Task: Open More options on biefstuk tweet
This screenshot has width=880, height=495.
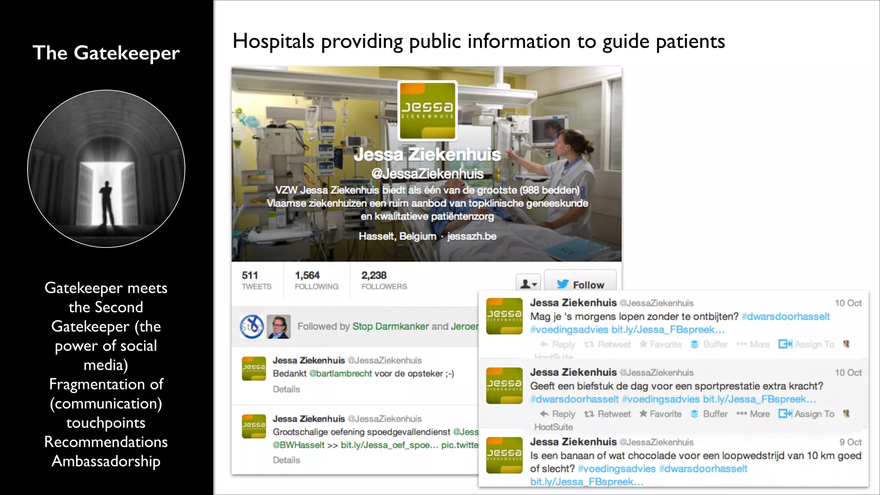Action: 753,414
